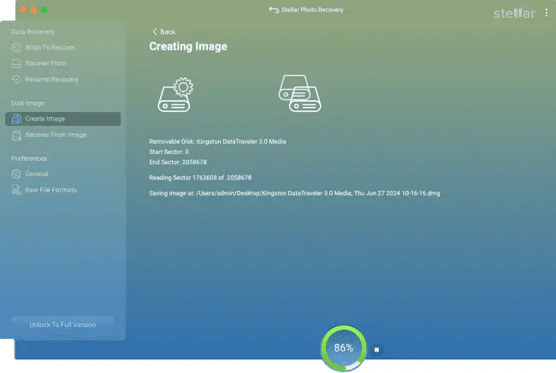Click the Start Sector: 0 line
Image resolution: width=556 pixels, height=373 pixels.
pyautogui.click(x=169, y=151)
